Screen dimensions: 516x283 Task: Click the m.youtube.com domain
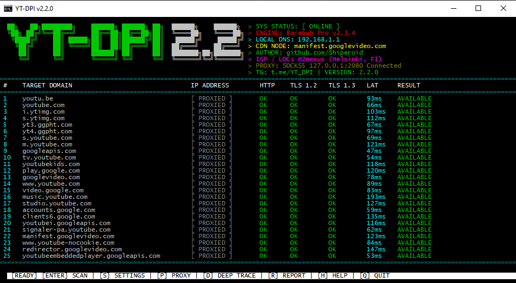48,144
